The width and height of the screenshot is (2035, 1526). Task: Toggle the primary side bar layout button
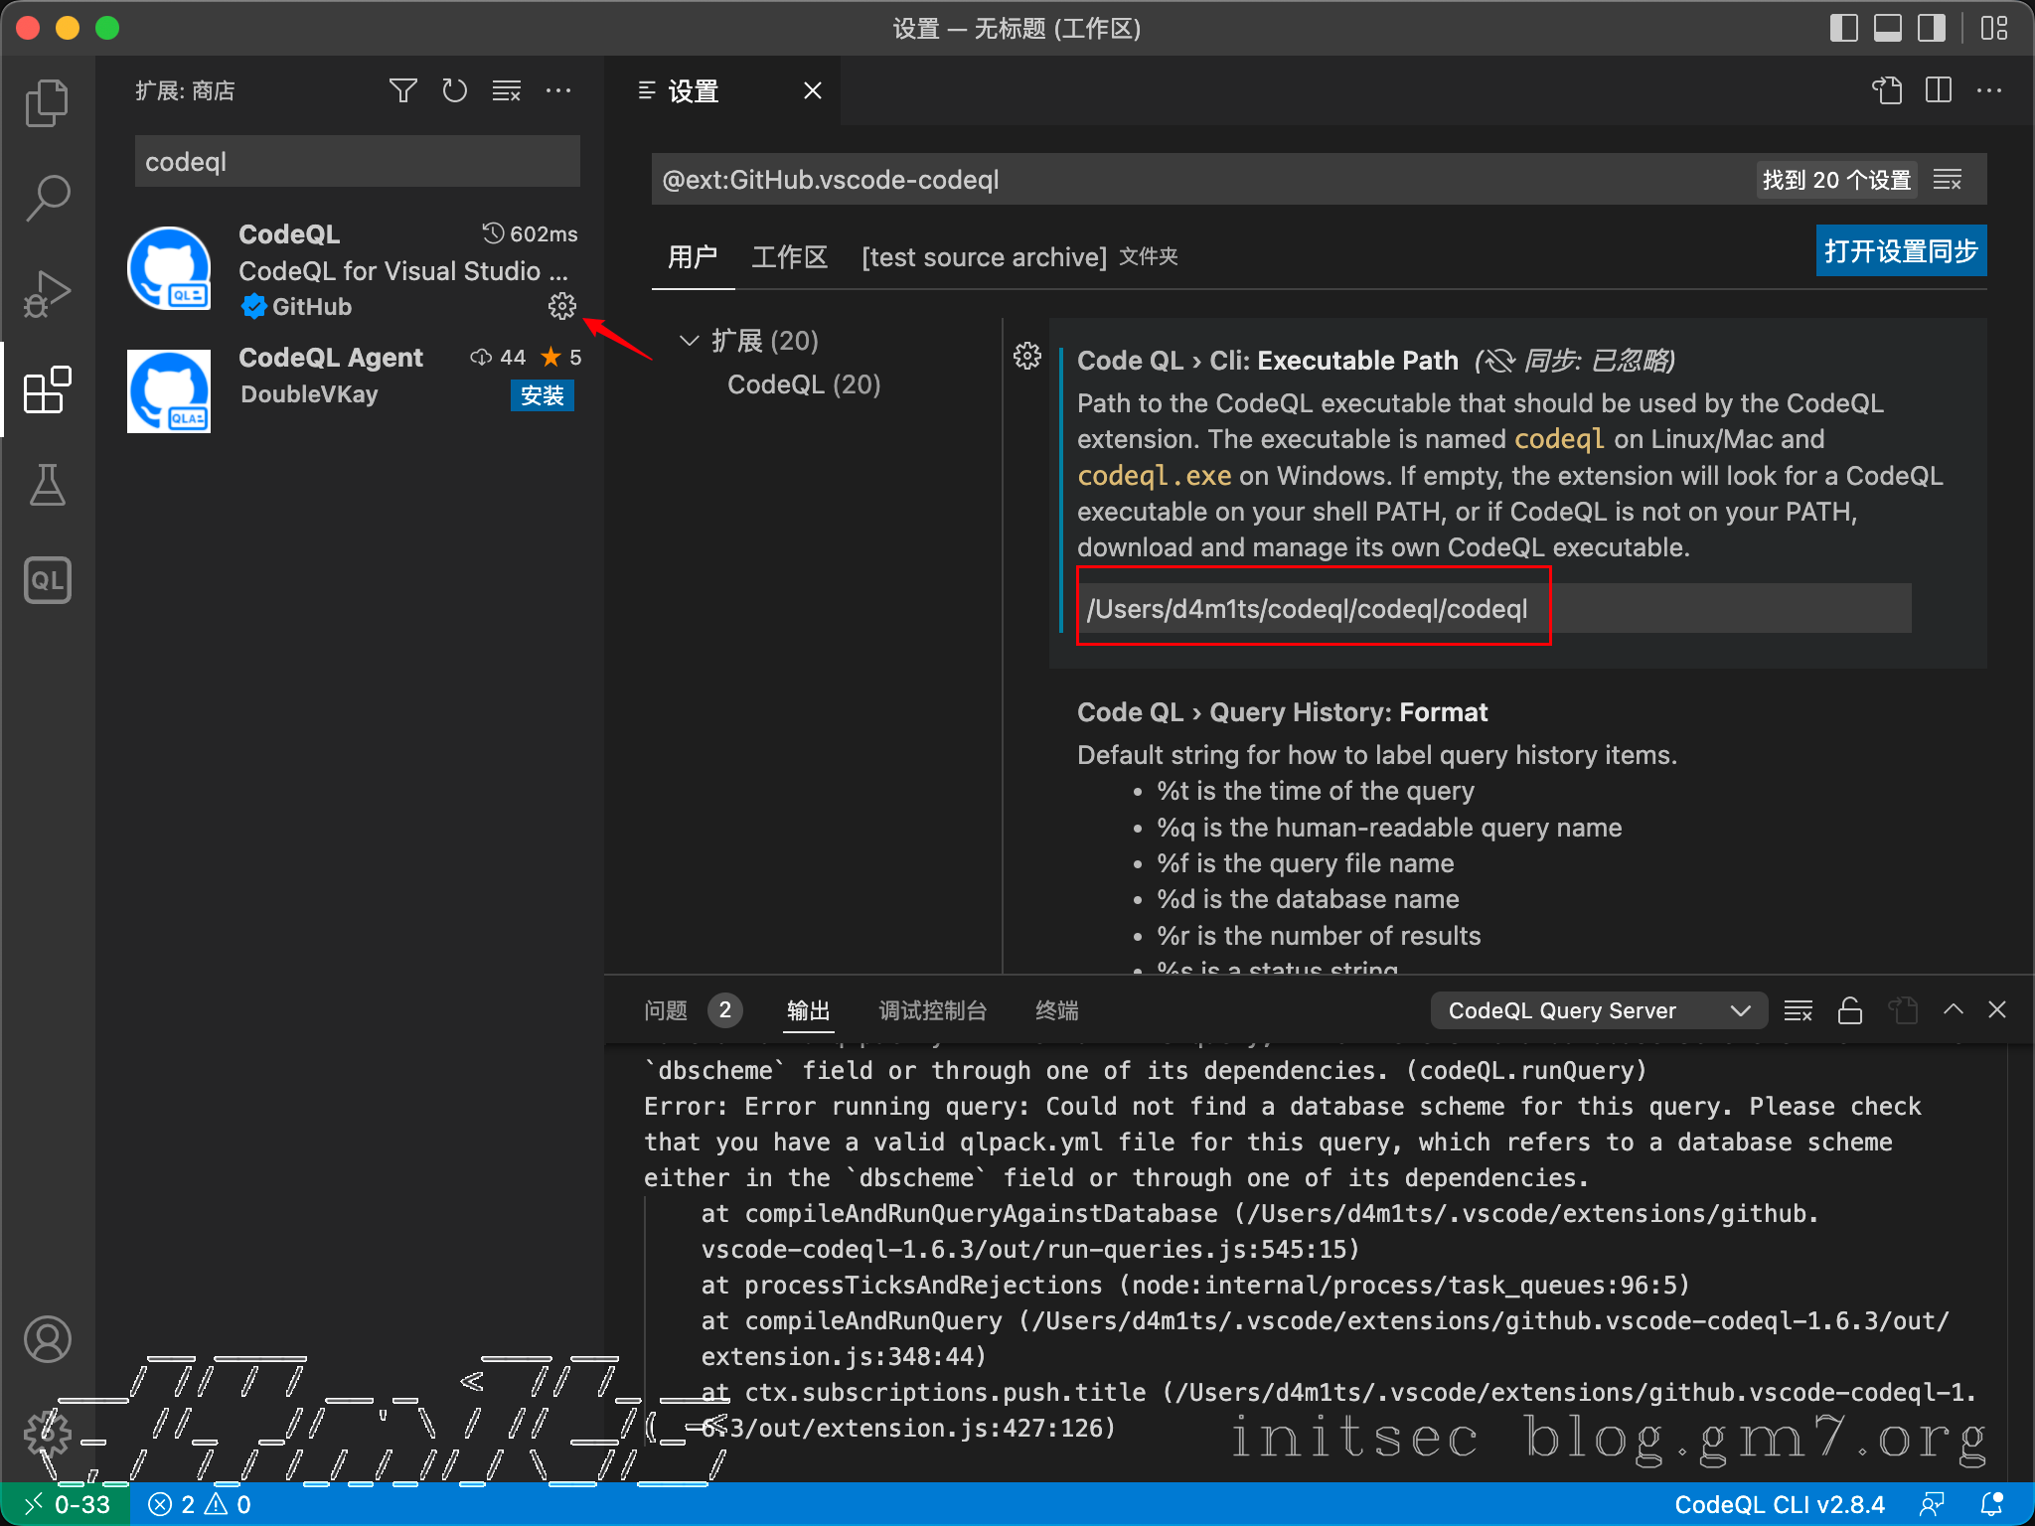pos(1843,28)
